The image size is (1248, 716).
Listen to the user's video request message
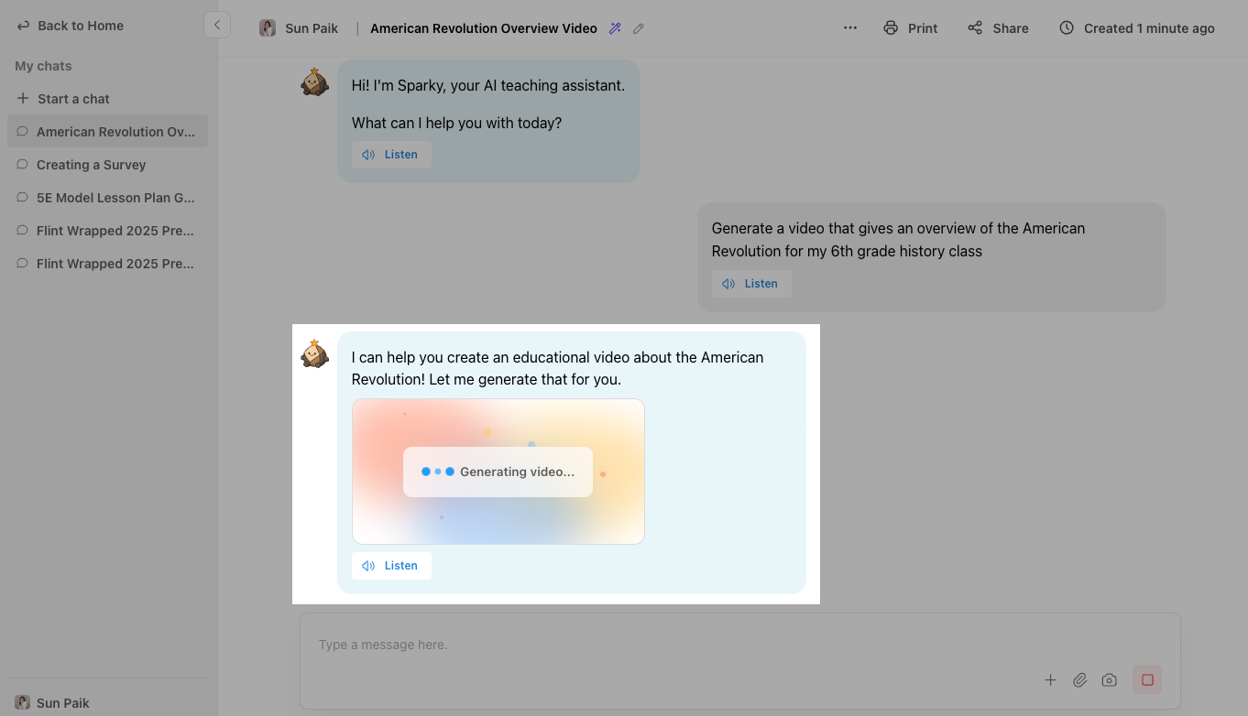point(751,284)
